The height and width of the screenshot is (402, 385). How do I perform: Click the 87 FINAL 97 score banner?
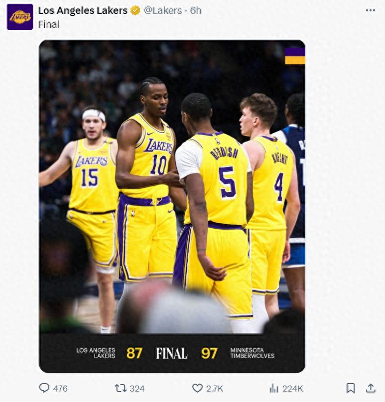coord(172,353)
